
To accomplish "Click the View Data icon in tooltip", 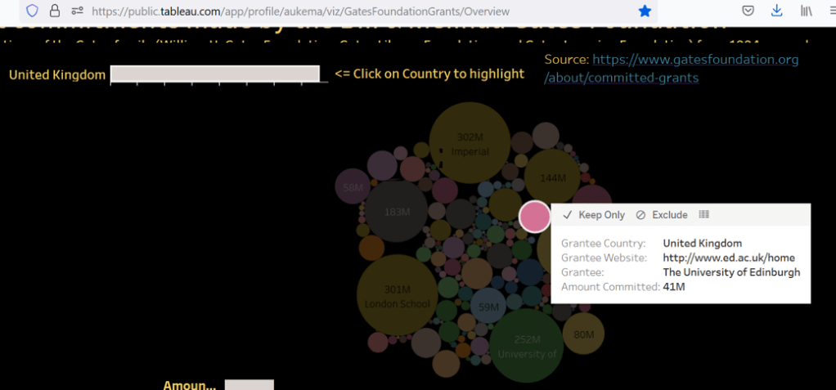I will pyautogui.click(x=704, y=215).
